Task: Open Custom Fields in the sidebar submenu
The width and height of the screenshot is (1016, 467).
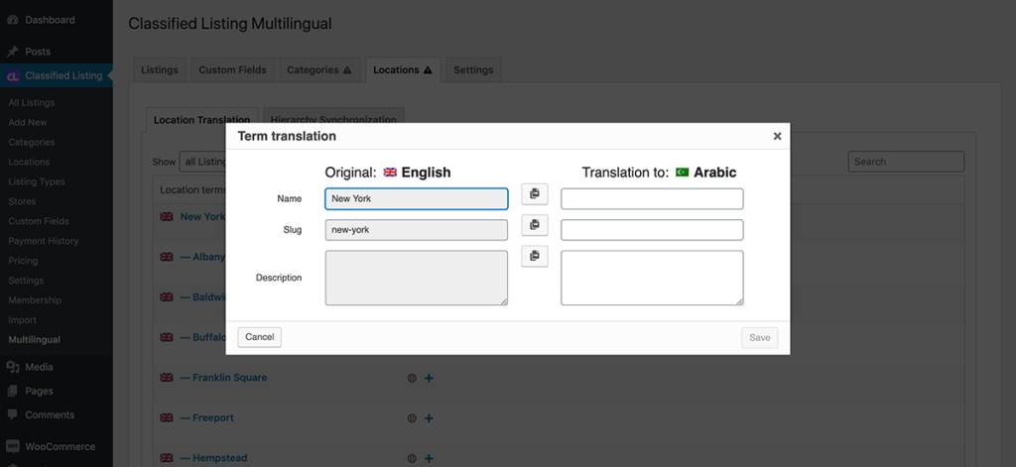Action: coord(39,221)
